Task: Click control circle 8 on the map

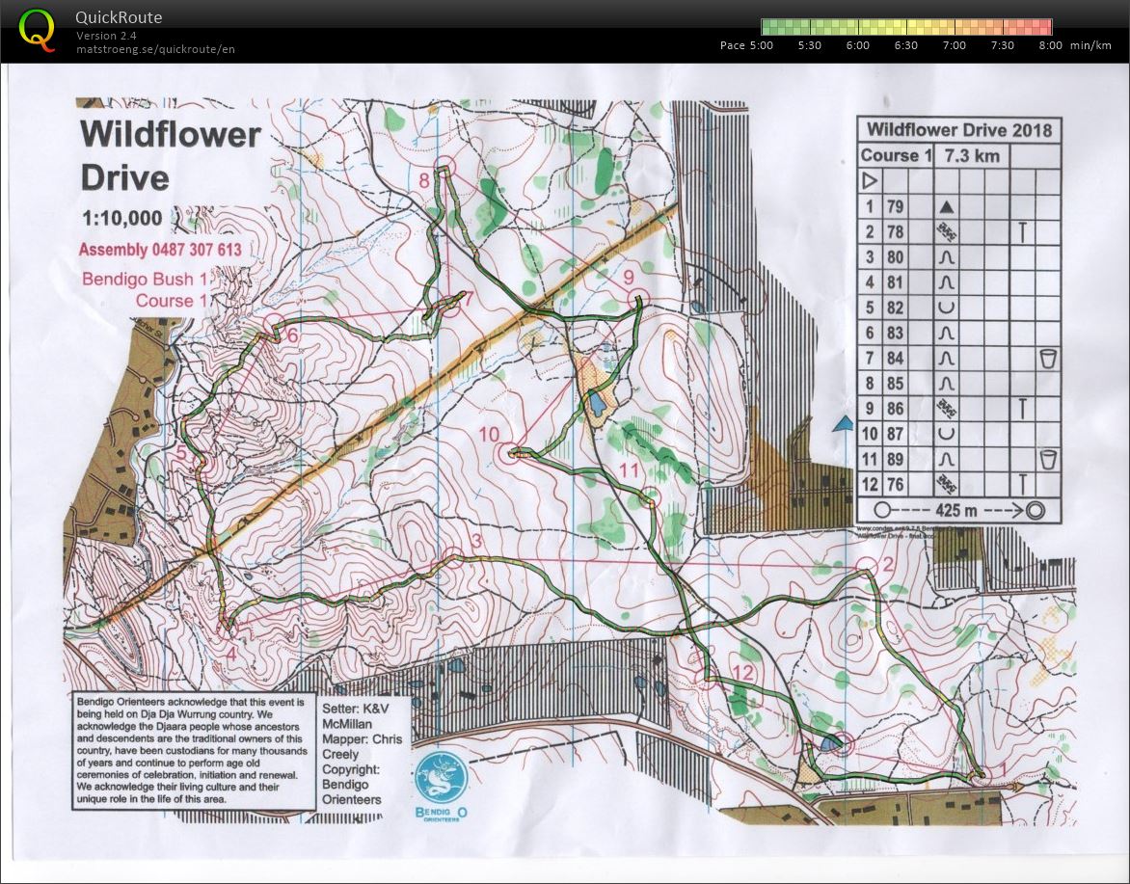Action: pos(444,166)
